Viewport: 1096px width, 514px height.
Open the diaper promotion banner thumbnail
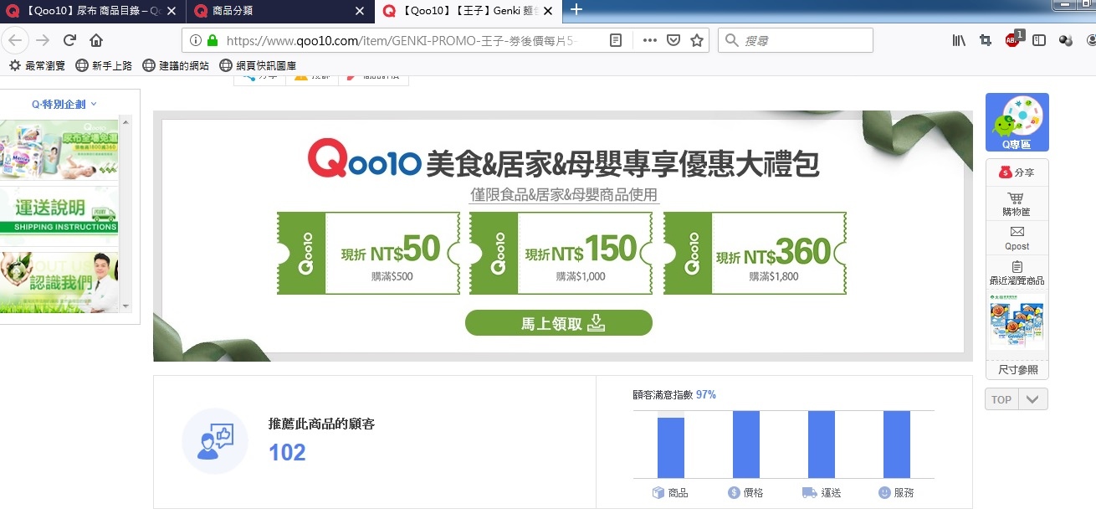pos(59,149)
